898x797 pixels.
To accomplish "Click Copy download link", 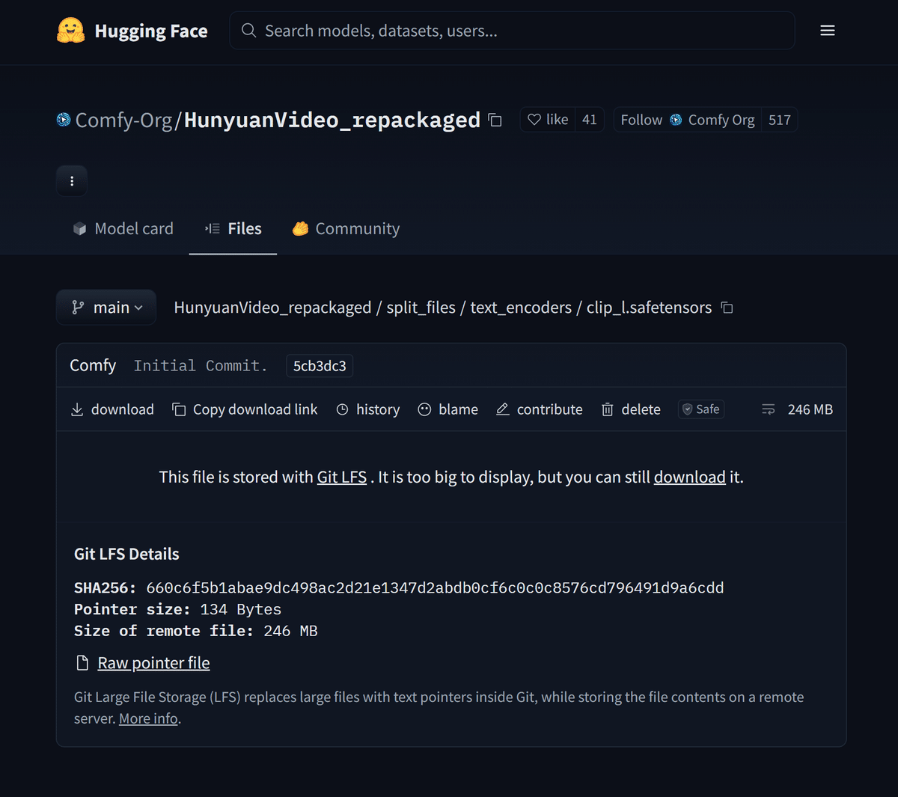I will (245, 409).
